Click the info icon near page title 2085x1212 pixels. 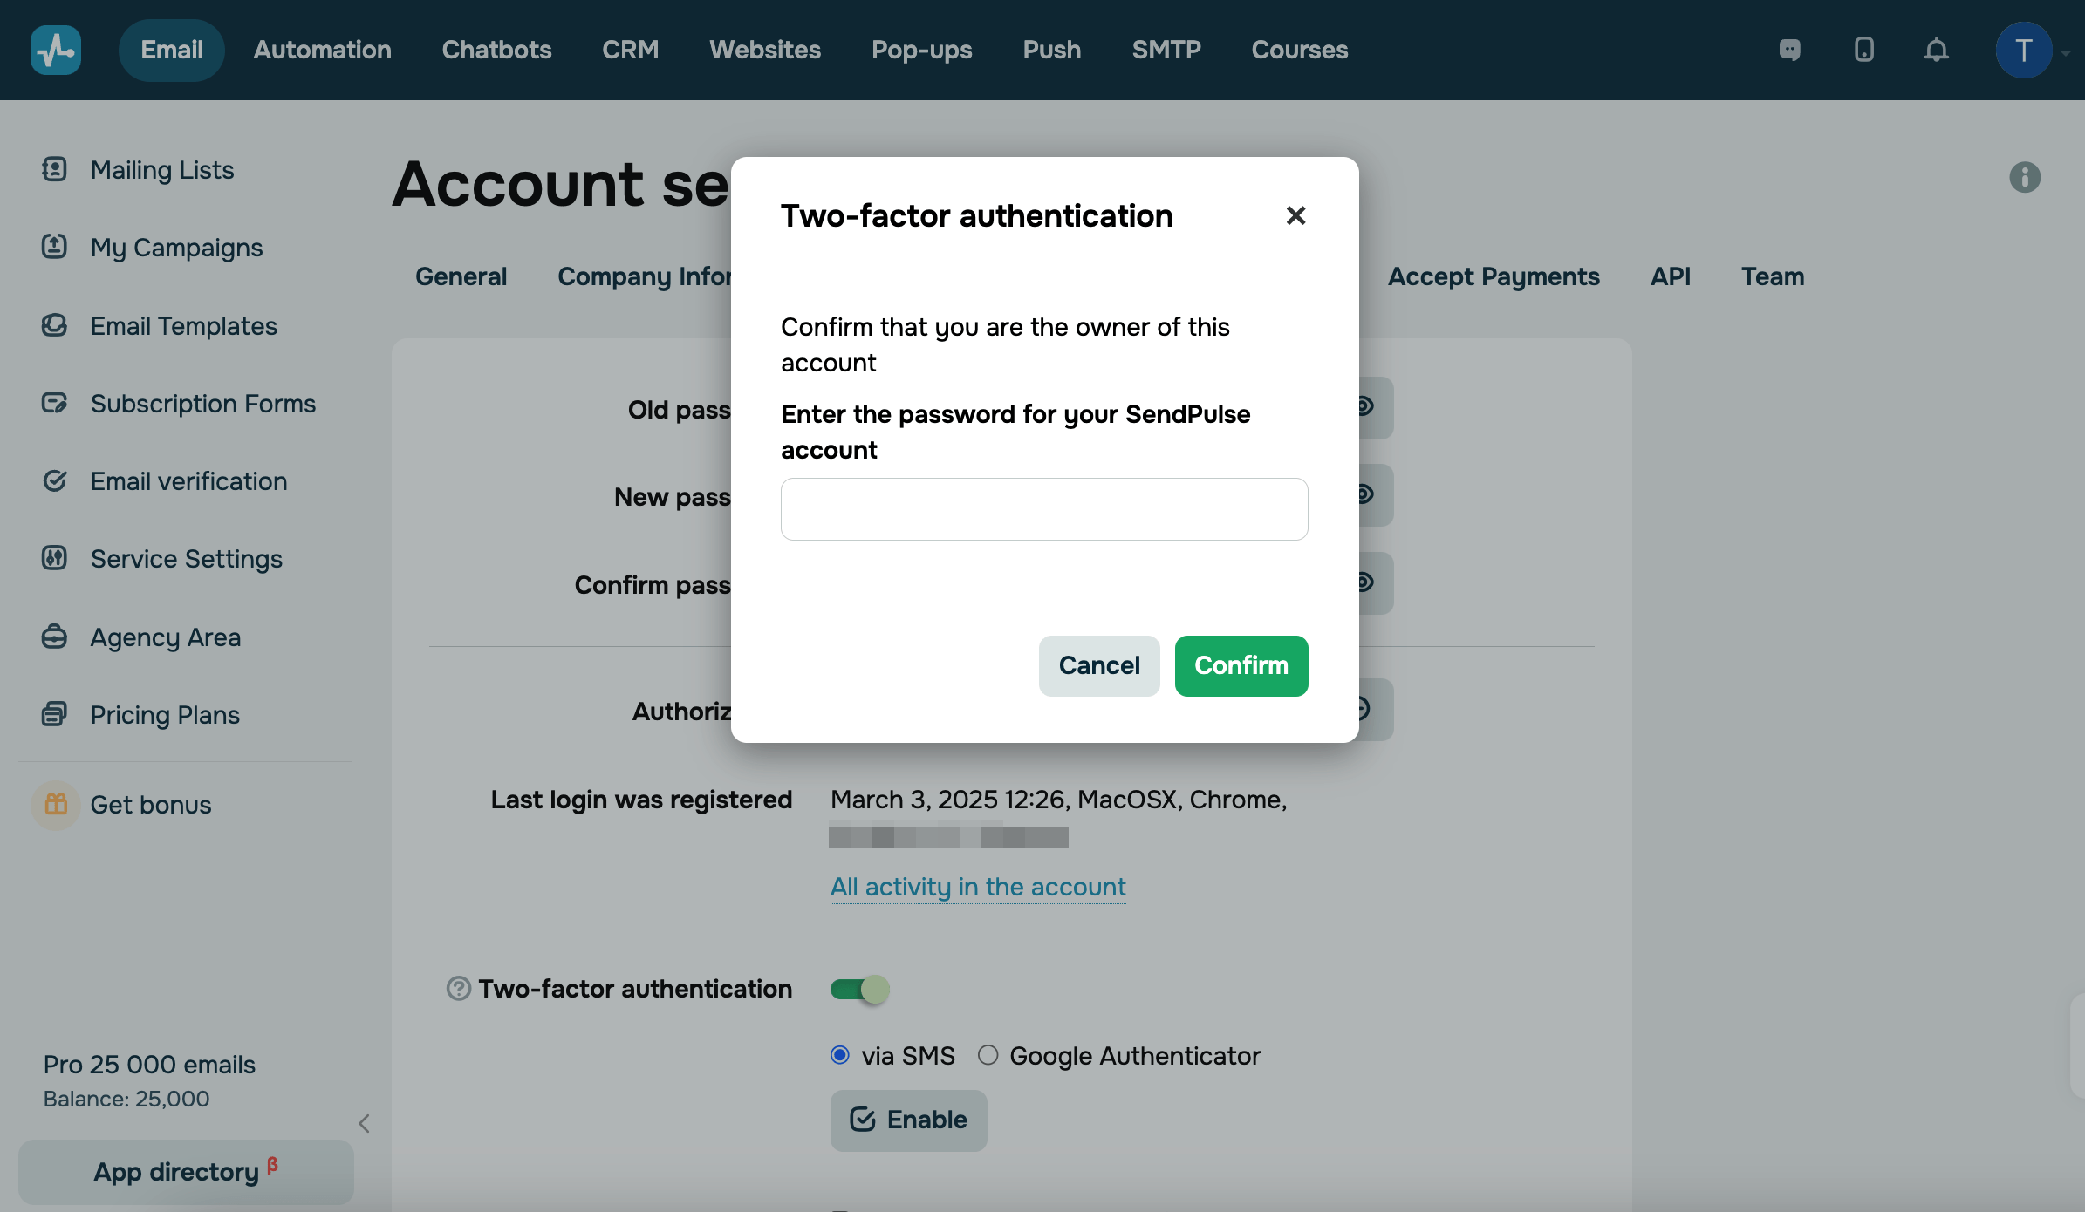click(2024, 177)
